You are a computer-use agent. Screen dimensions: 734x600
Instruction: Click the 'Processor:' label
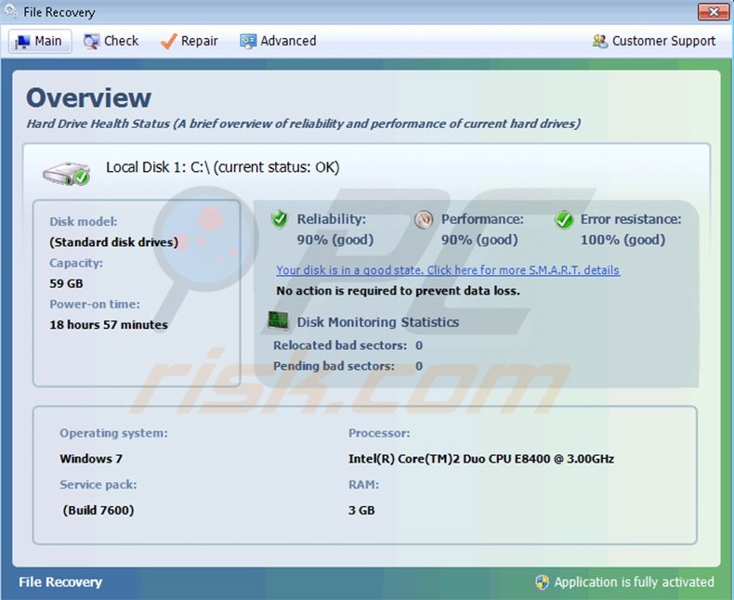pos(379,433)
